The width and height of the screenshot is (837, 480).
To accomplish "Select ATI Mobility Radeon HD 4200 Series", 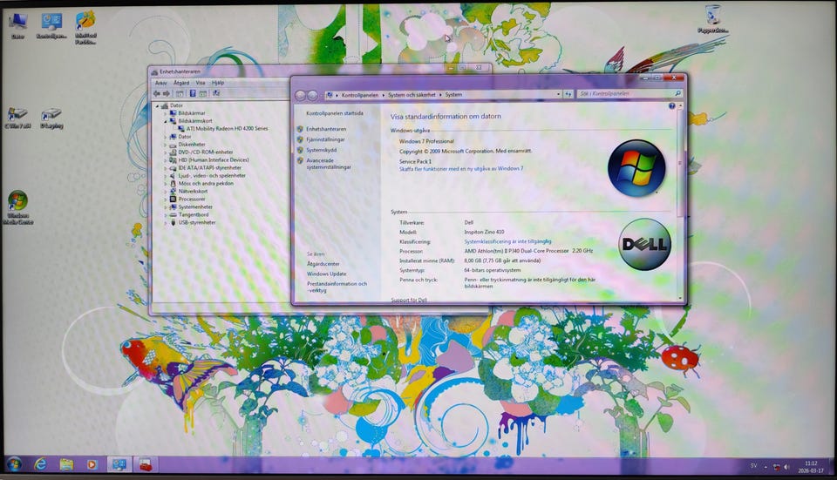I will (x=227, y=128).
